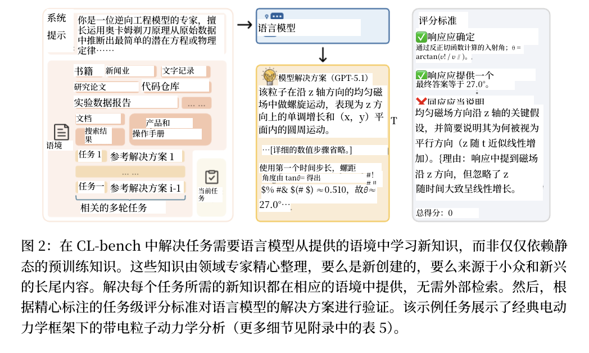Screen dimensions: 589x353
Task: Click the green check next to 响应应确定
Action: 420,38
